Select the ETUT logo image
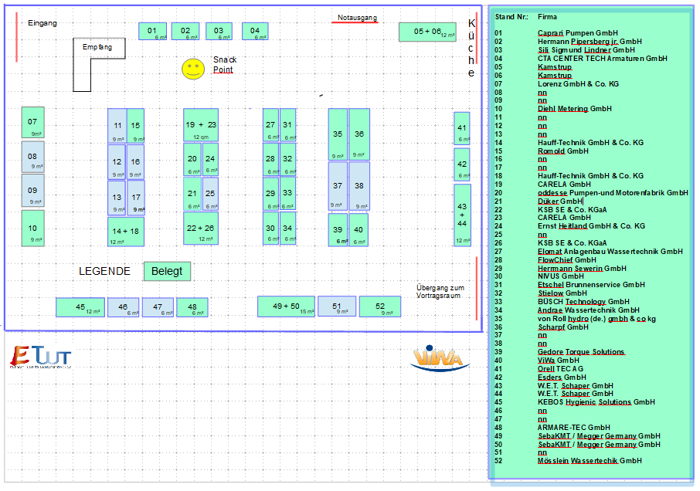The height and width of the screenshot is (491, 700). coord(41,357)
